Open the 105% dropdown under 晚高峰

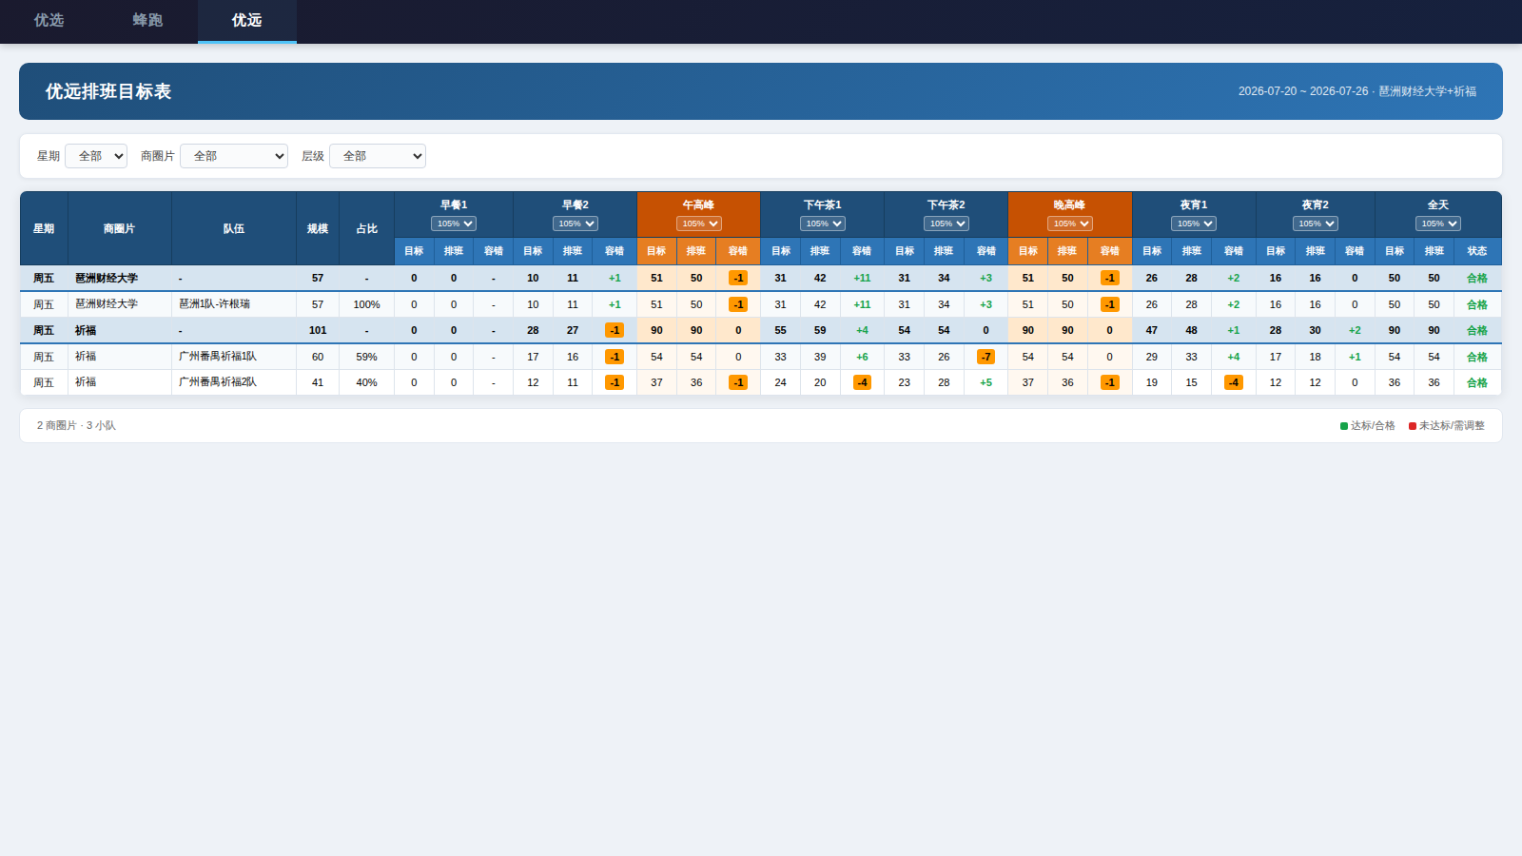(x=1070, y=224)
